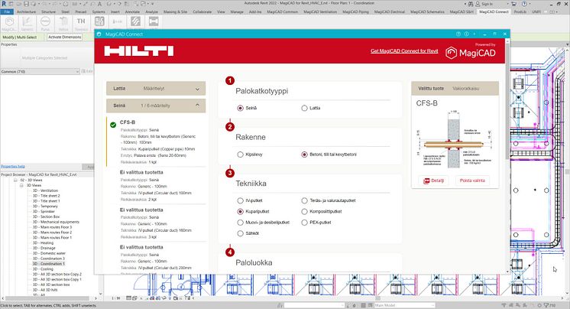Select Betoni, tiili tai kevytbetoni option
Screen dimensions: 570x309
pos(304,154)
